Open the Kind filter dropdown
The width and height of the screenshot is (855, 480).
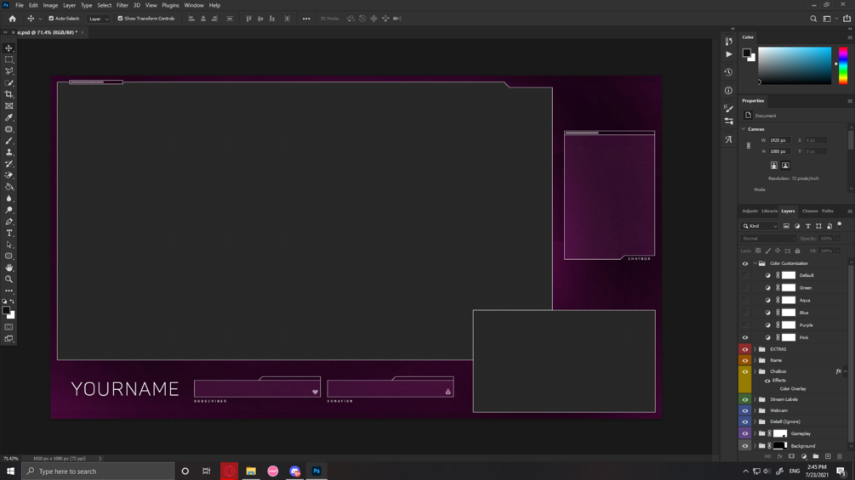[760, 226]
